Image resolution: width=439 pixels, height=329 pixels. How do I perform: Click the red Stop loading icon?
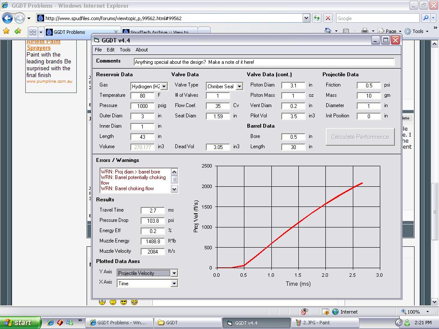point(328,18)
